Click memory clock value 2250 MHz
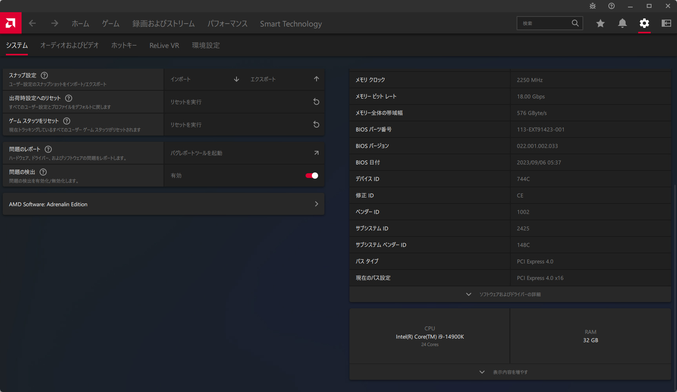Image resolution: width=677 pixels, height=392 pixels. click(x=530, y=80)
